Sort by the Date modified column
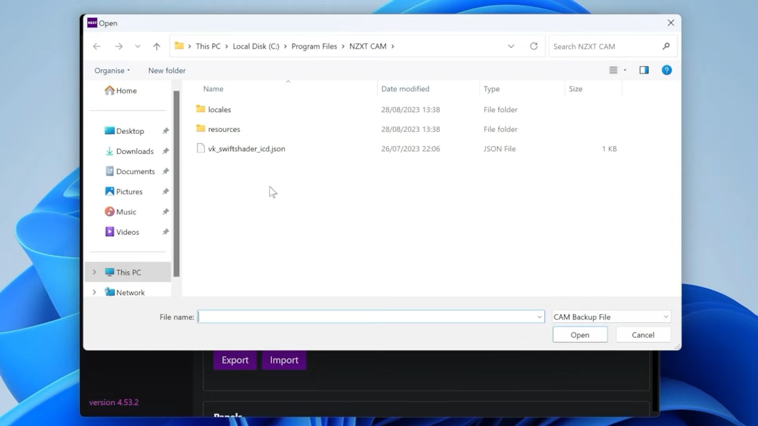 [x=405, y=89]
